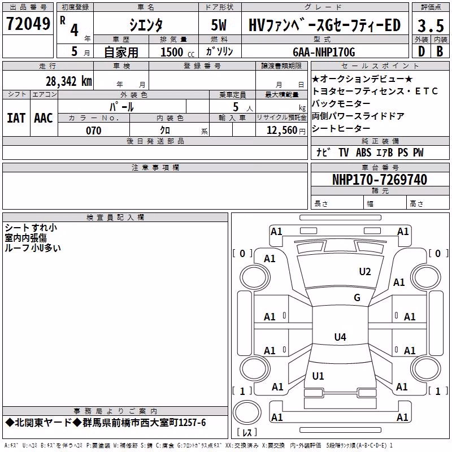The height and width of the screenshot is (452, 452).
Task: Click the A1 mark on front bumper left
Action: [x=276, y=232]
